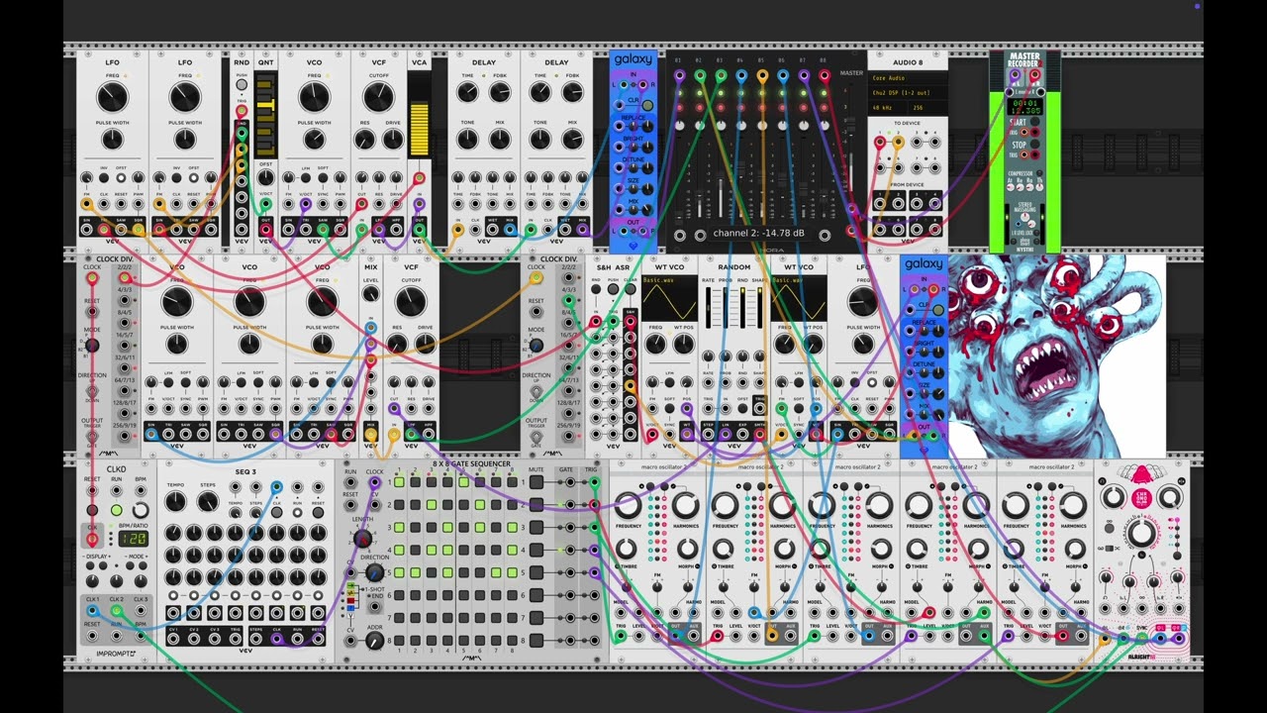The width and height of the screenshot is (1267, 713).
Task: Toggle gate sequencer row 3 step 8
Action: pos(512,528)
